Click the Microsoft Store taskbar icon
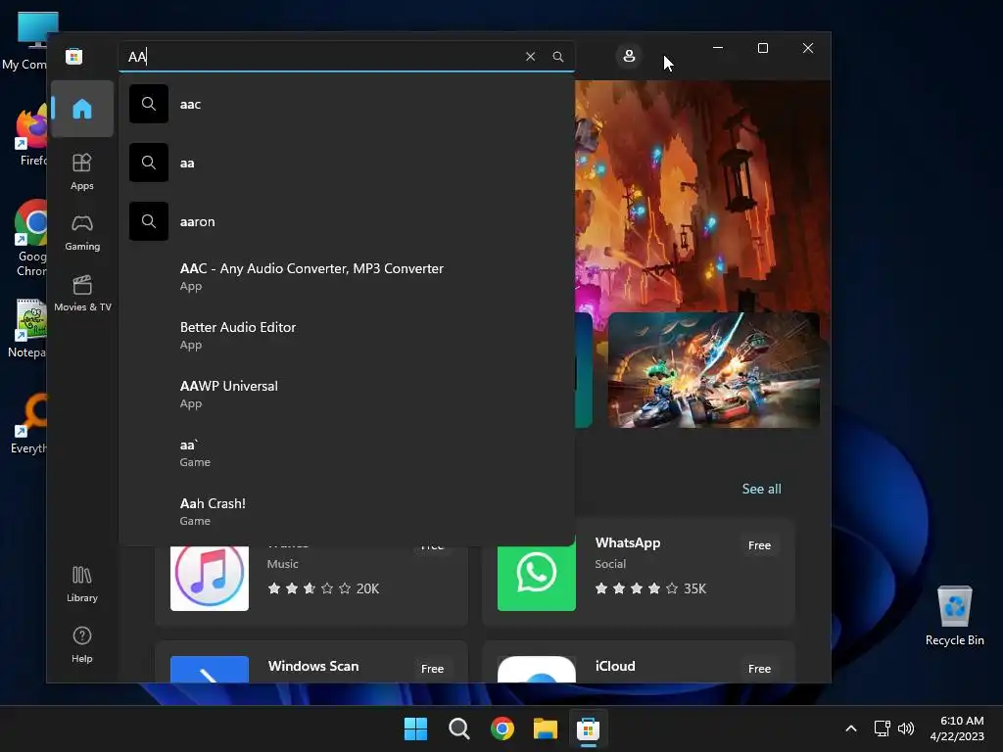 588,728
